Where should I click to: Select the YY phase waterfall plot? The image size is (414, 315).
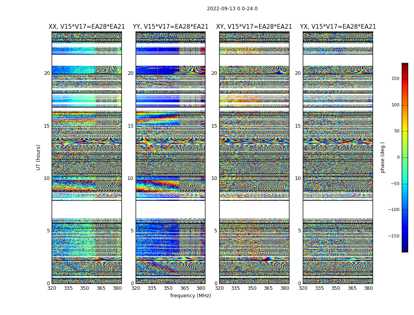pos(170,157)
